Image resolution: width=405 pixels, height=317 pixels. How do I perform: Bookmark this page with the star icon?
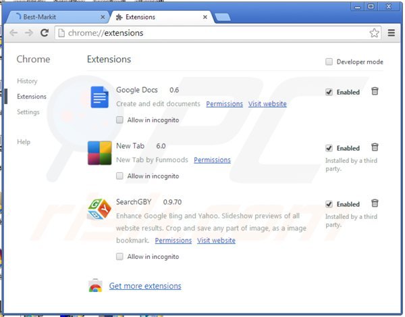[374, 33]
